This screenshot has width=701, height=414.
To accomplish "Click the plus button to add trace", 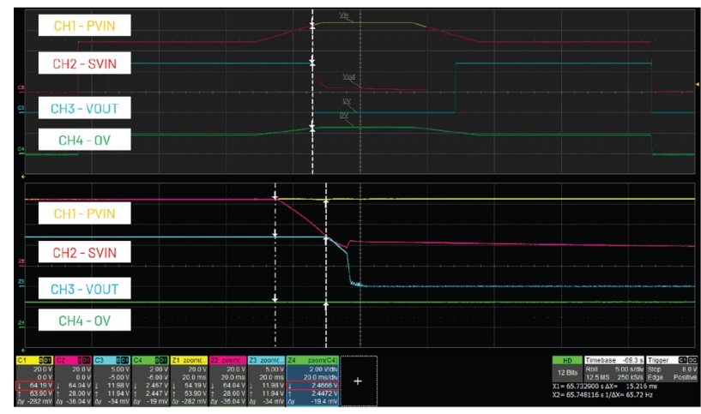I will 358,378.
